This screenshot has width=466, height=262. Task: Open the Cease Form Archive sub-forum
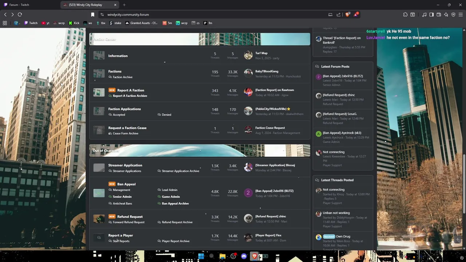pos(126,134)
